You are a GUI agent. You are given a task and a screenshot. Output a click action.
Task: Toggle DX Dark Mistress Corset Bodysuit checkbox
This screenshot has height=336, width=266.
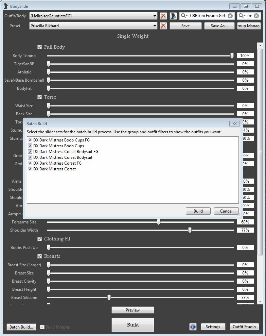point(31,157)
